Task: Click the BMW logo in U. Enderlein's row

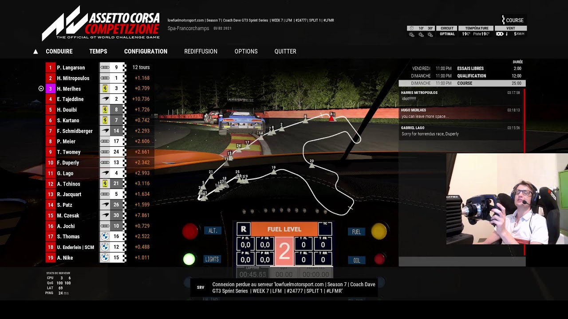Action: coord(105,247)
